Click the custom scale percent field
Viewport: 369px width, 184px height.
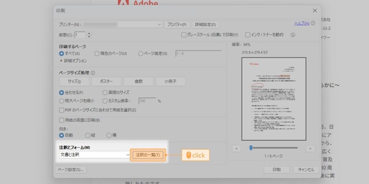coord(147,101)
